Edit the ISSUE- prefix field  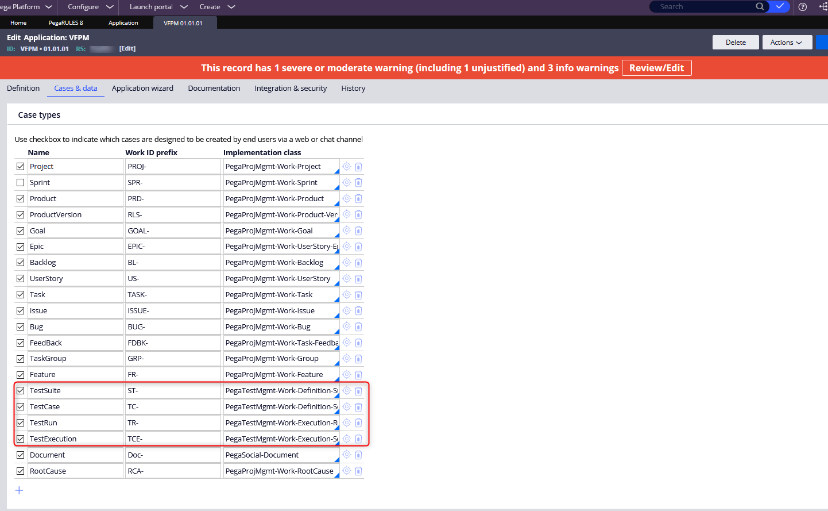tap(173, 310)
